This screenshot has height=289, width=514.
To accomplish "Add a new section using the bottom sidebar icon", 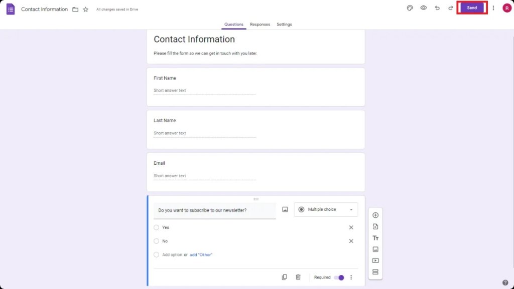I will 375,272.
